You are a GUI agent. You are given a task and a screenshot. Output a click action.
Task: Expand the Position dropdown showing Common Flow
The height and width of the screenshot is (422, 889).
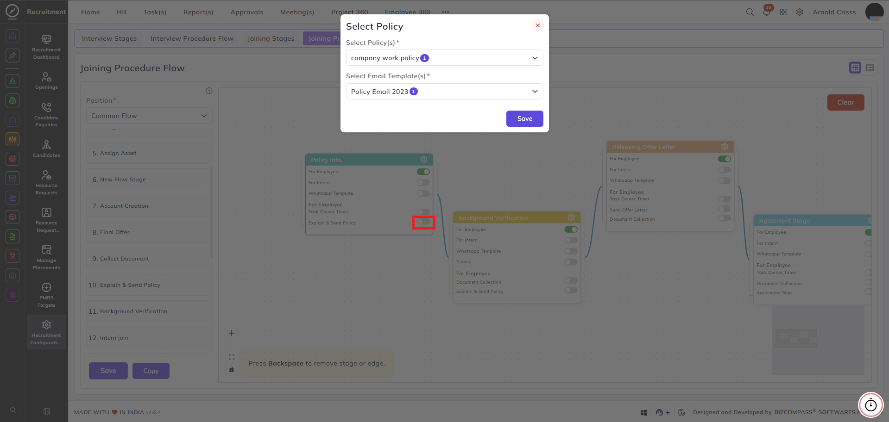tap(149, 116)
